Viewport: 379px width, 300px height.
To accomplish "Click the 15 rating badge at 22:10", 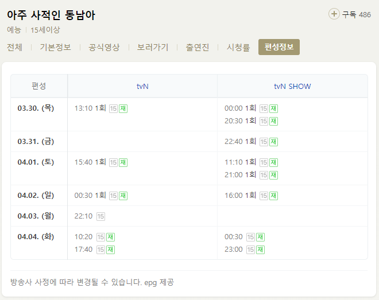I will tap(100, 216).
